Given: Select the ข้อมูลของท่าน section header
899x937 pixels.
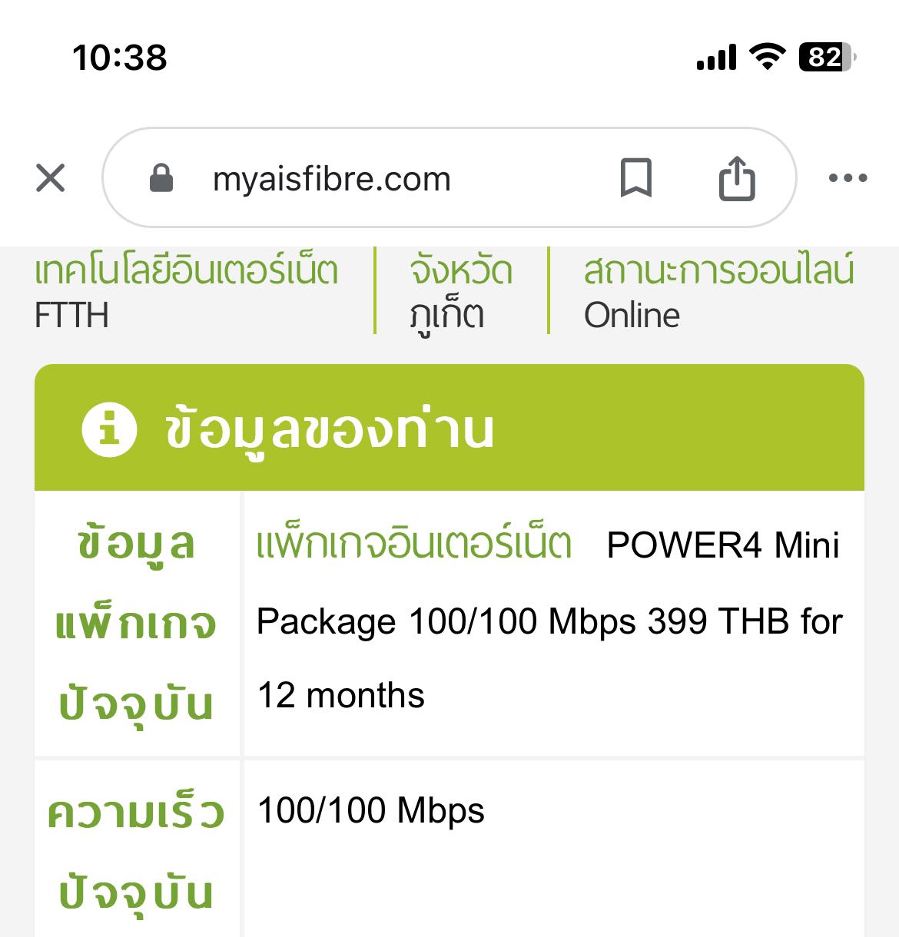Looking at the screenshot, I should [x=329, y=429].
